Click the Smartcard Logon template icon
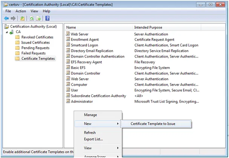Viewport: 229px width, 158px height. coord(68,45)
